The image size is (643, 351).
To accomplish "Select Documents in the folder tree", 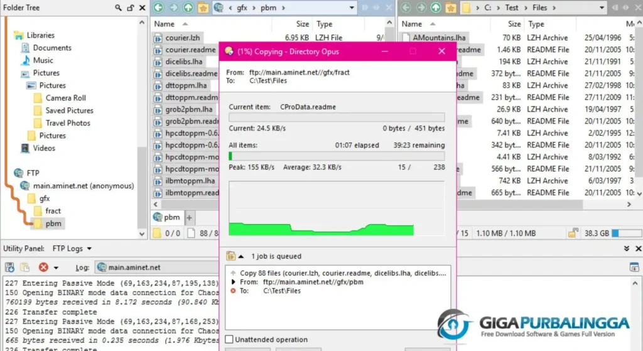I will click(x=52, y=48).
